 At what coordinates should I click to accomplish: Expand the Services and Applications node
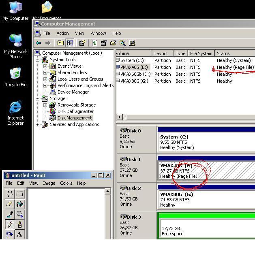point(38,124)
